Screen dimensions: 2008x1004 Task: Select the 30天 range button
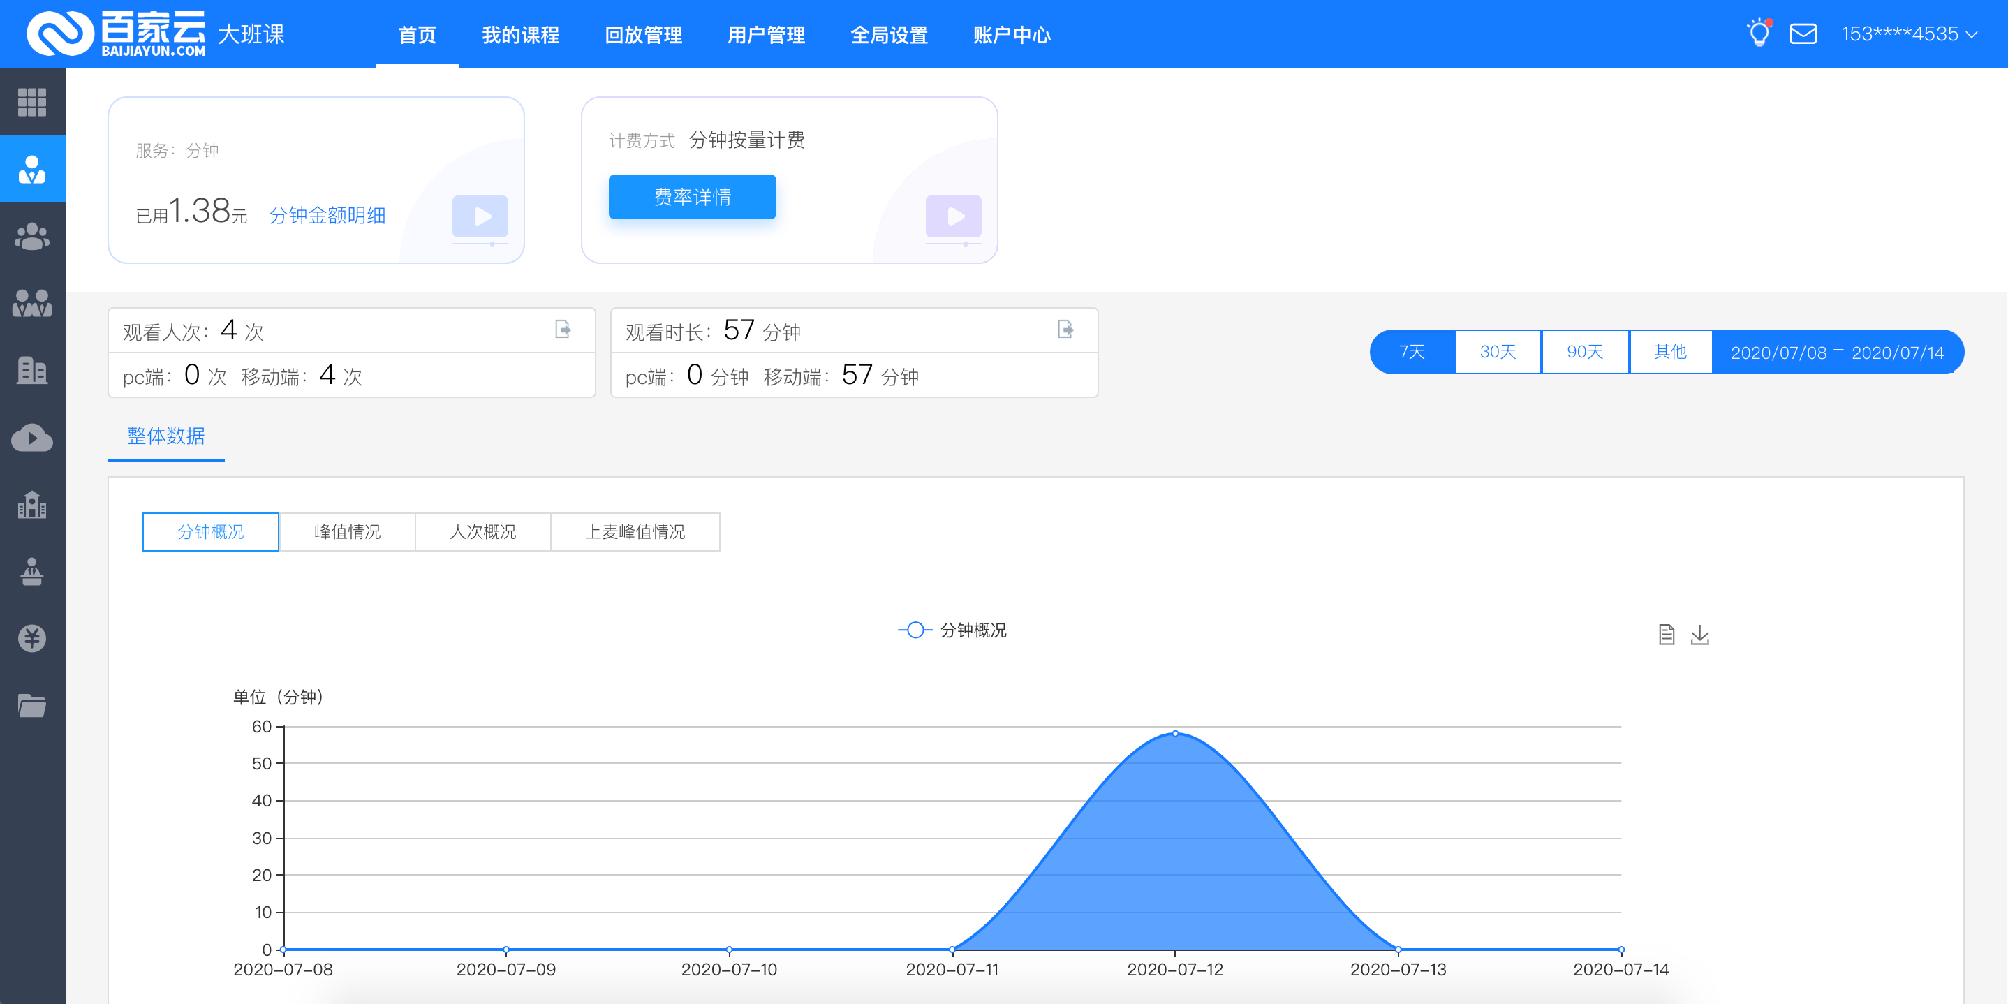point(1498,352)
